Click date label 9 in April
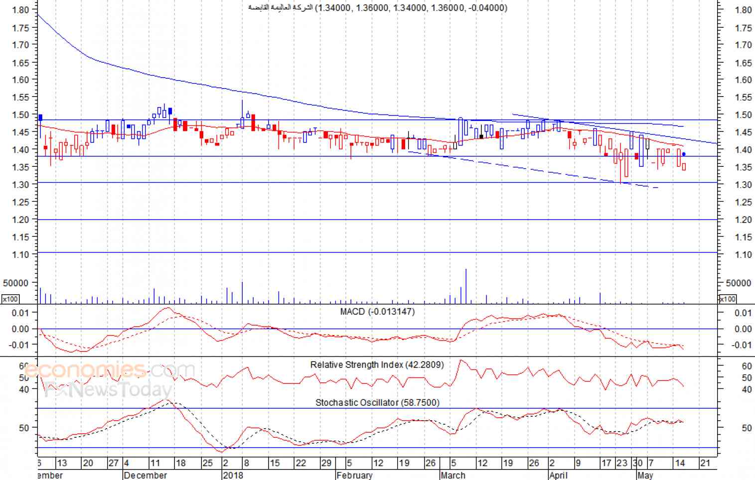Screen dimensions: 755x480 (578, 463)
